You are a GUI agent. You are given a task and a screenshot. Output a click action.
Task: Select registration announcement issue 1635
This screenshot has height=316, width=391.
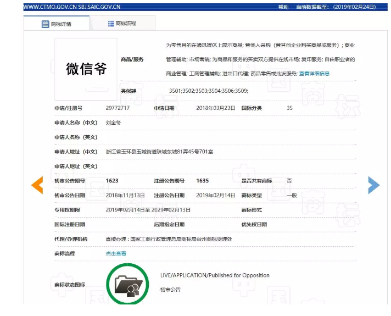click(203, 181)
